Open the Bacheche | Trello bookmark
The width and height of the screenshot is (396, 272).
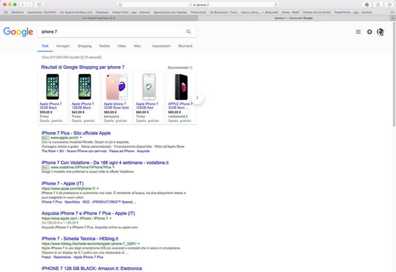tap(224, 12)
